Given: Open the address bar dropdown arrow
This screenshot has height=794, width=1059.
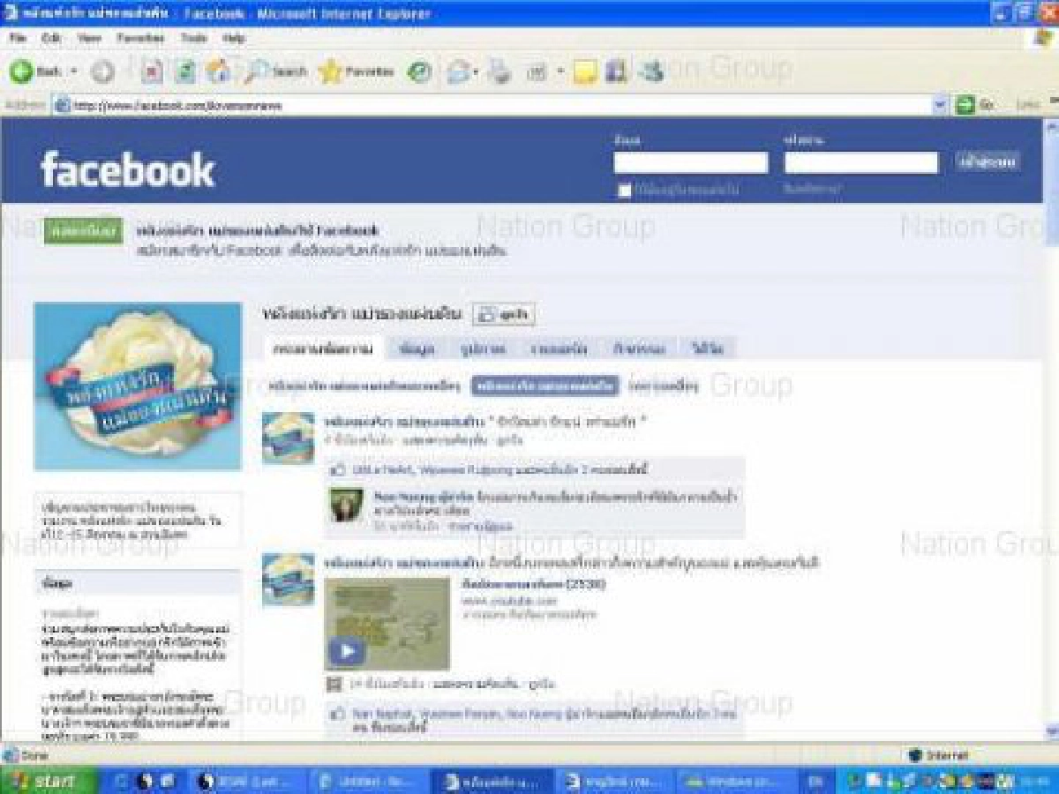Looking at the screenshot, I should coord(941,105).
